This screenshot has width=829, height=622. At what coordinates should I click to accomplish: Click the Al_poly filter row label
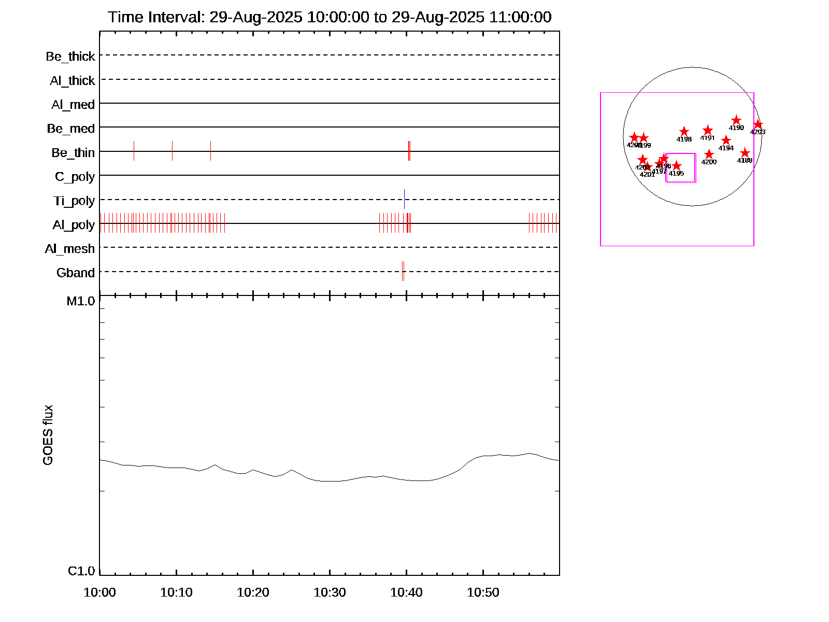pos(74,225)
